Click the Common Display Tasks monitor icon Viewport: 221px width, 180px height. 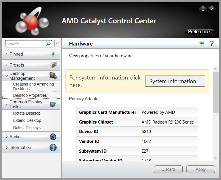(x=53, y=104)
